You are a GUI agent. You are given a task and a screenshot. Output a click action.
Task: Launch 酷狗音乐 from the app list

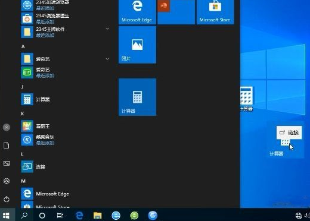point(65,140)
